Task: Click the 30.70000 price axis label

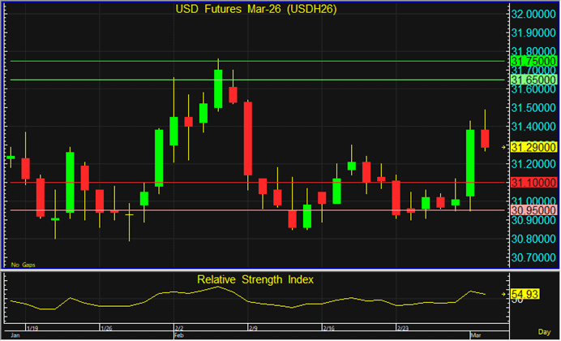Action: [x=533, y=257]
